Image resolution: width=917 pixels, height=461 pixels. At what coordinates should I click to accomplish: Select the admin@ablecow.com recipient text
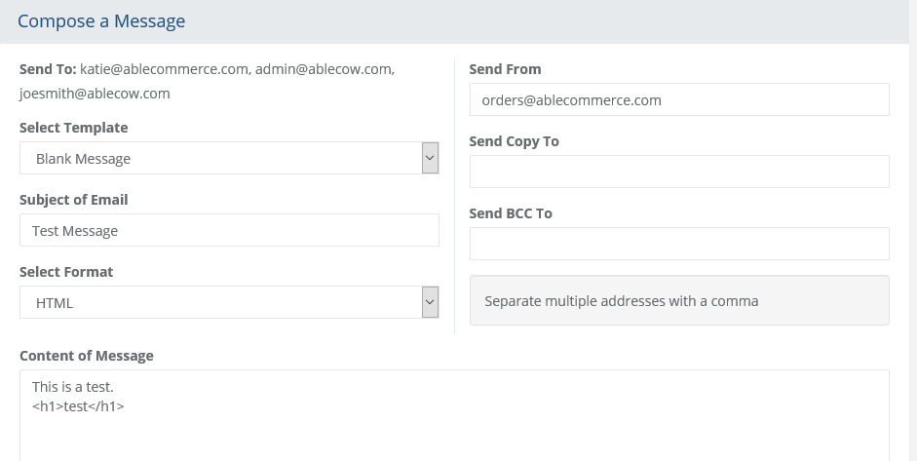[324, 69]
